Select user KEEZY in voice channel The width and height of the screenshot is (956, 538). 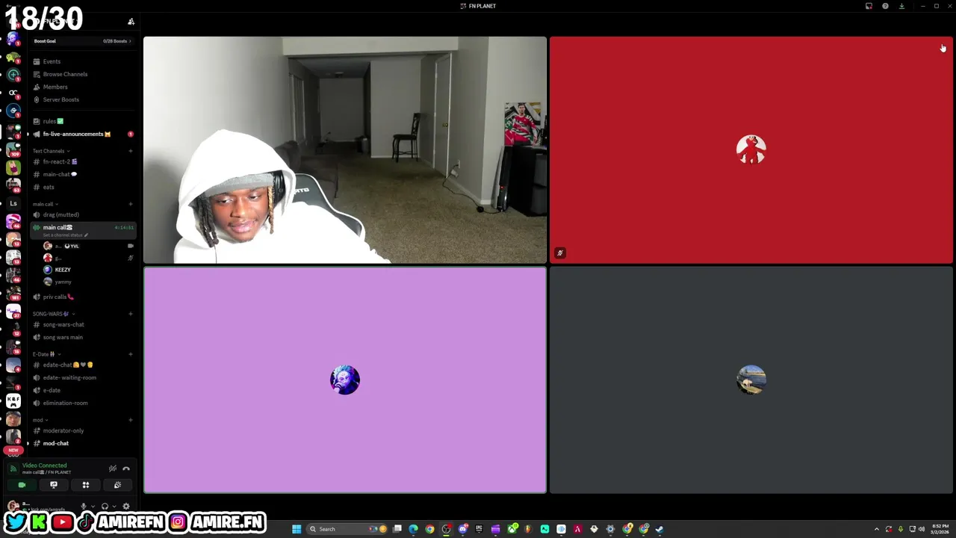coord(63,270)
